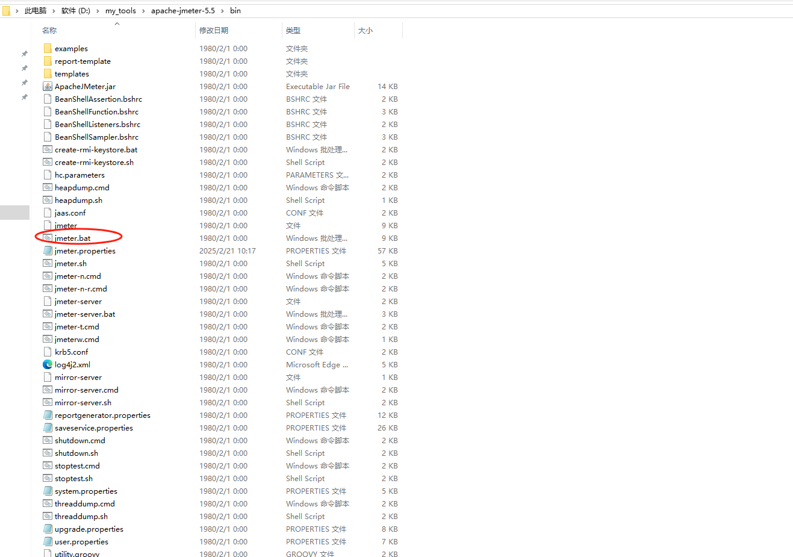Click the jmeter.bat file icon

[48, 238]
